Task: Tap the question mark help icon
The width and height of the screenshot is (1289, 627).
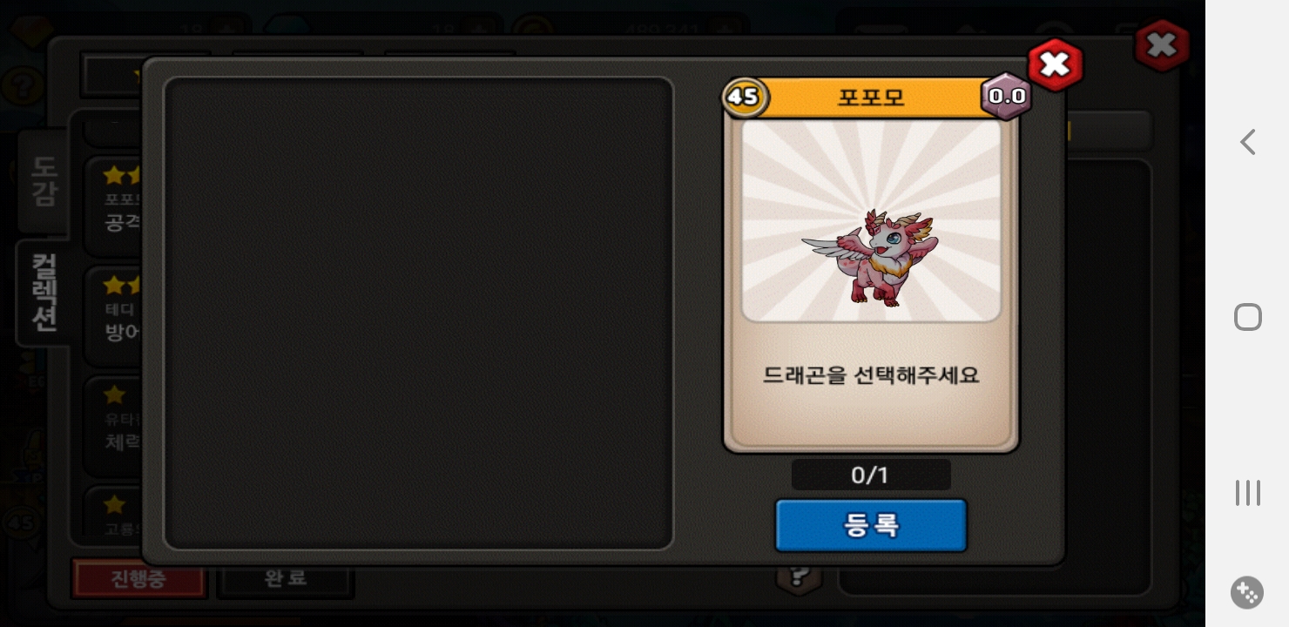Action: [x=799, y=576]
